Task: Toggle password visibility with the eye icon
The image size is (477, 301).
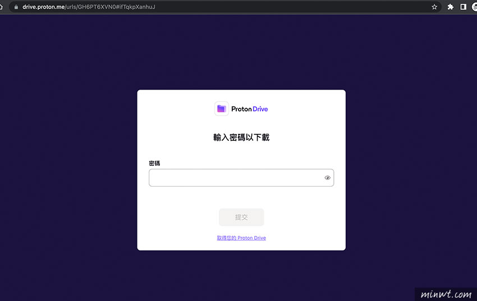Action: point(328,178)
